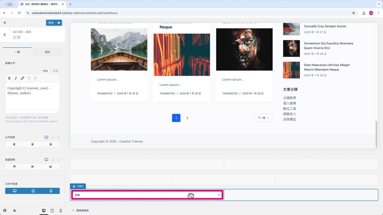Align copyright horizontally to center
Screen dimensions: 383x215
(32, 144)
